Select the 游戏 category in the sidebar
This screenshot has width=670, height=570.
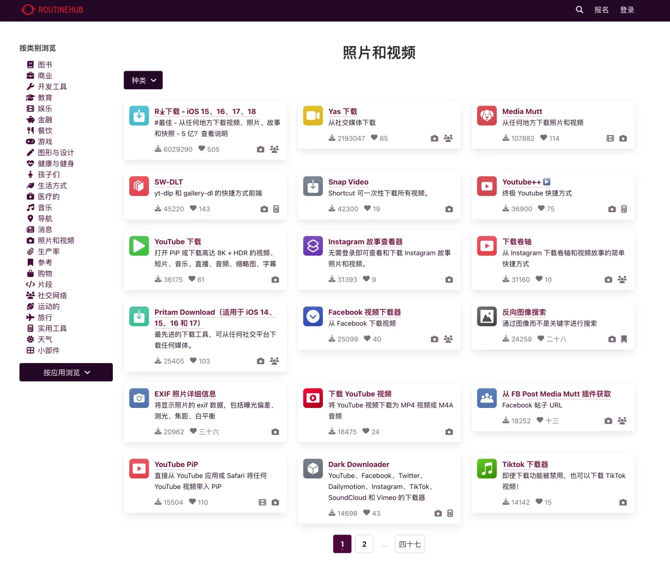[45, 141]
